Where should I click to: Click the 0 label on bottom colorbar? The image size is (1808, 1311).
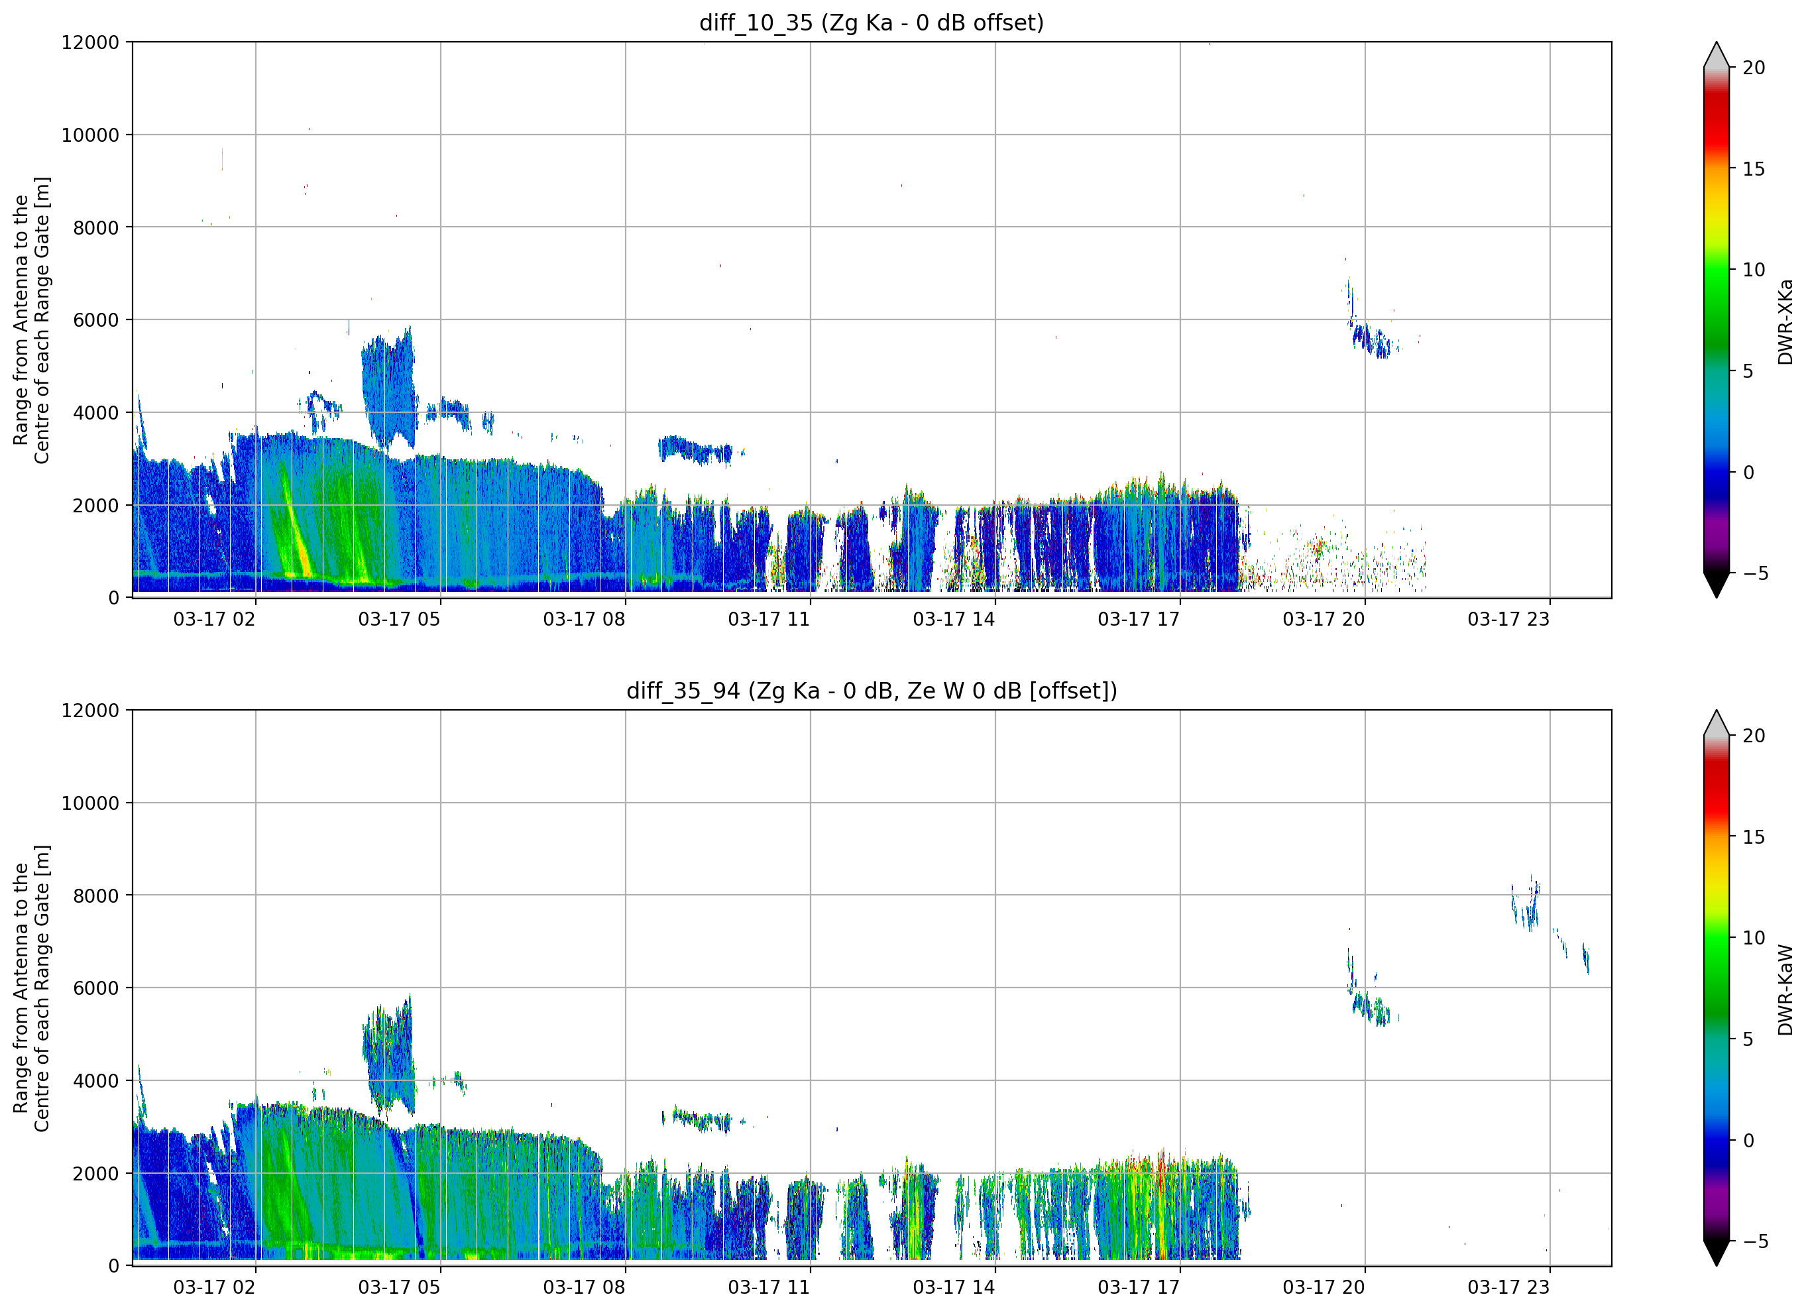[x=1748, y=1141]
